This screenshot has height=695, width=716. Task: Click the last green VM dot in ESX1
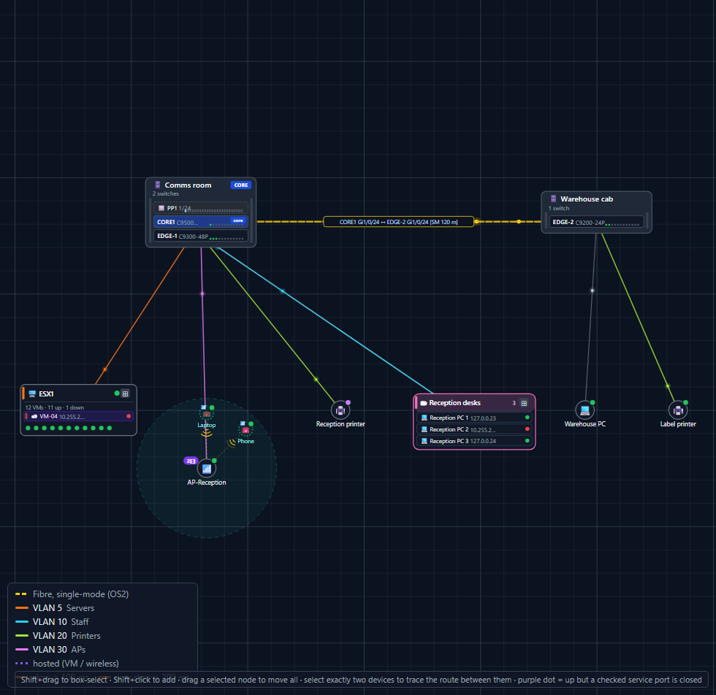(109, 428)
